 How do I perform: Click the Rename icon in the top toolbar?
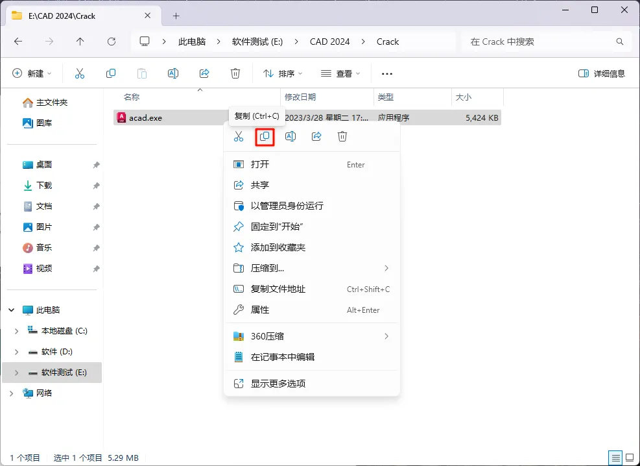173,73
